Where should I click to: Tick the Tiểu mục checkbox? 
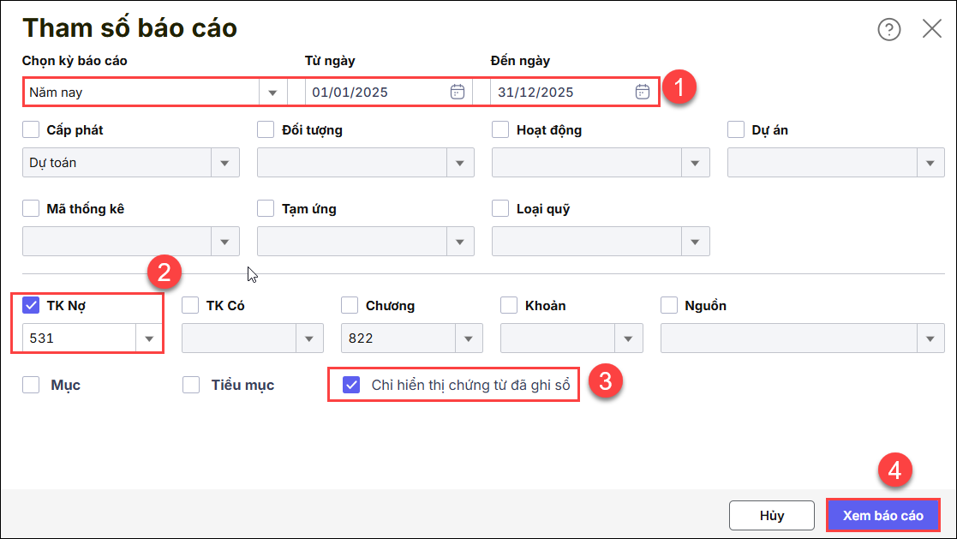(x=191, y=385)
